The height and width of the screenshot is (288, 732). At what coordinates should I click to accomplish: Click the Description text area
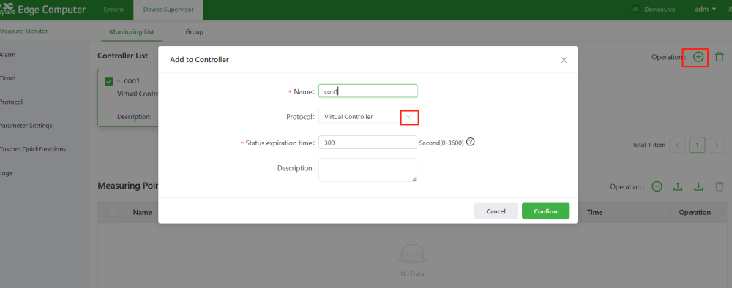[x=368, y=170]
